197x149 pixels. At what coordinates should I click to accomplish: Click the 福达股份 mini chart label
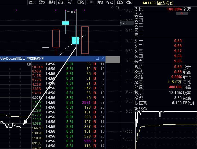(x=140, y=109)
